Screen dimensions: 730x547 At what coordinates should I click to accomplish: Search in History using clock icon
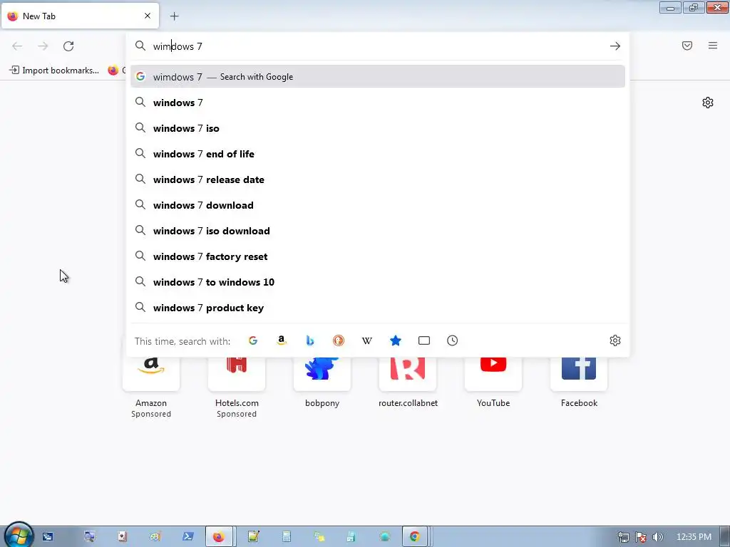click(453, 340)
